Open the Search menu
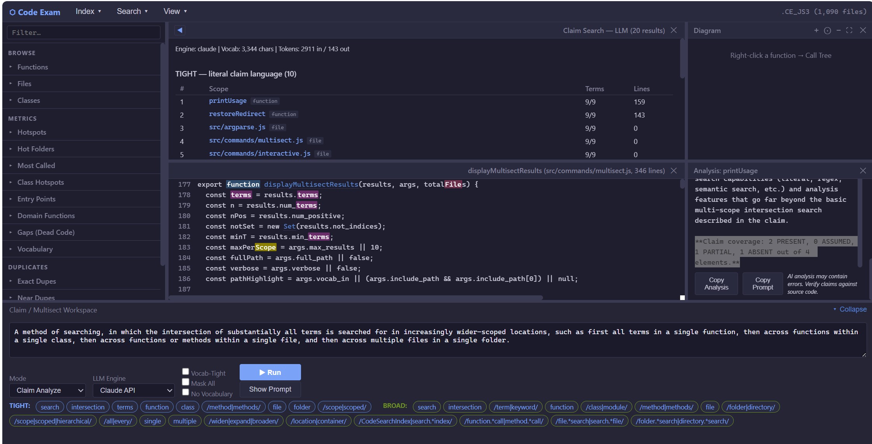This screenshot has width=872, height=444. (x=132, y=11)
